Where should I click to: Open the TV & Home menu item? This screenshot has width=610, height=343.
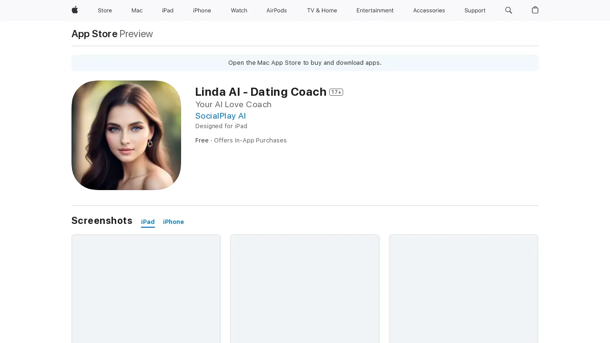pos(322,10)
